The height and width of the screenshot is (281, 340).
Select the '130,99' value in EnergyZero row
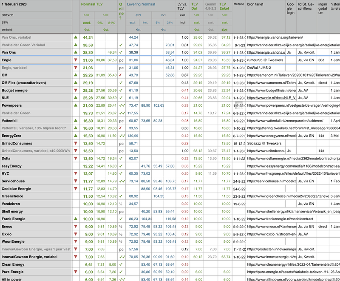pos(133,136)
